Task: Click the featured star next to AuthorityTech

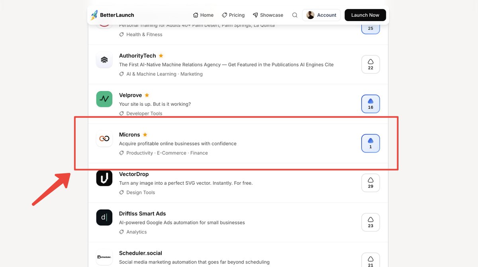Action: (x=161, y=56)
